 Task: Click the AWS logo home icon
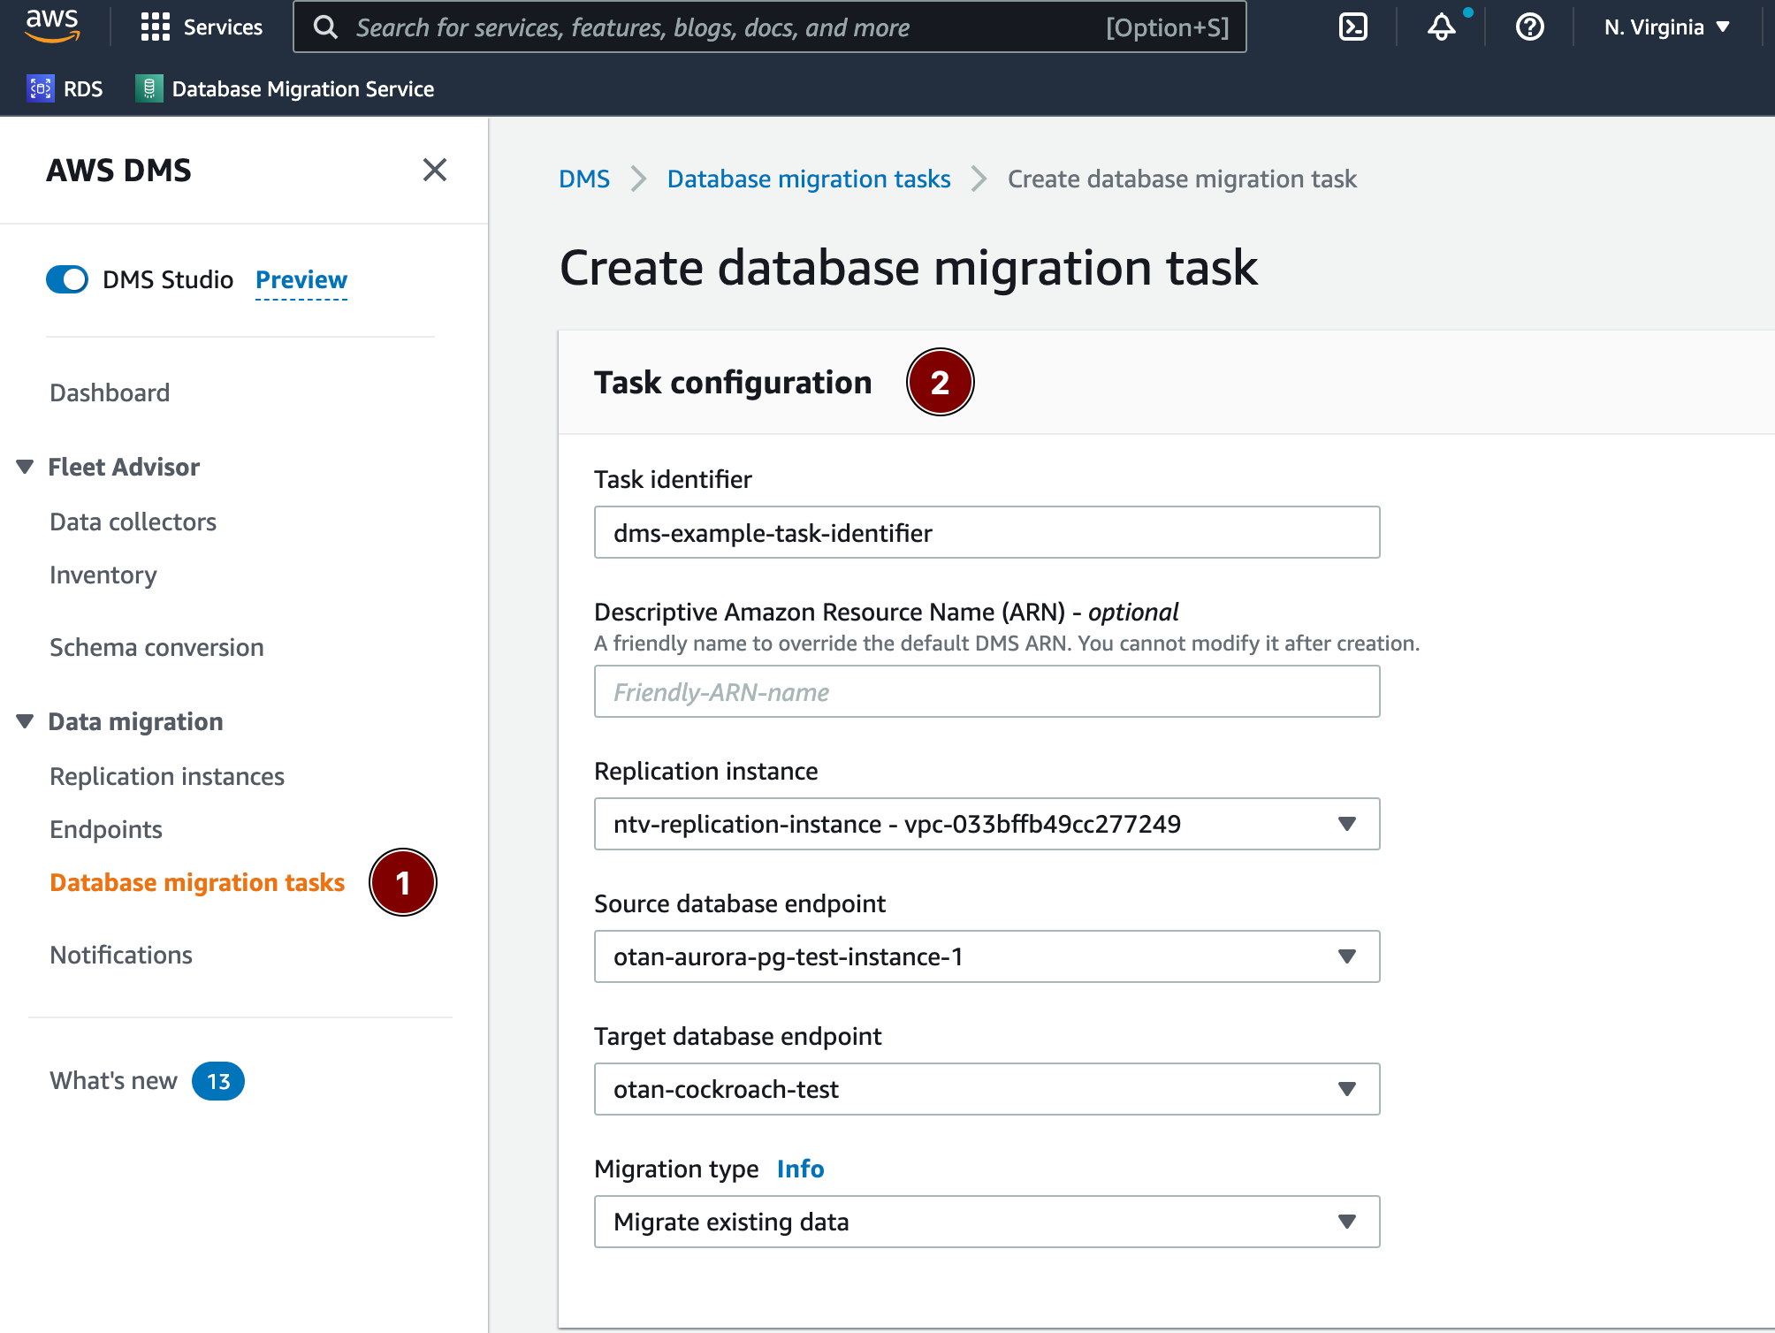tap(53, 27)
